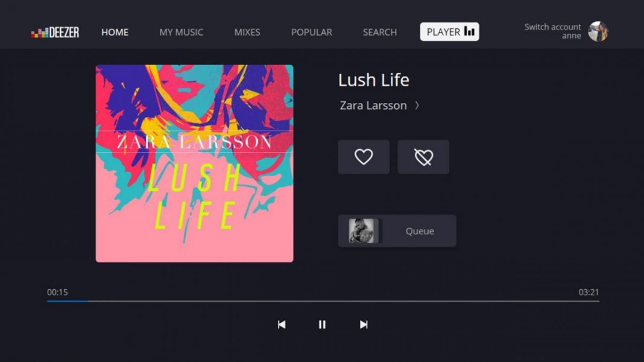Click the Lush Life album cover

tap(194, 163)
